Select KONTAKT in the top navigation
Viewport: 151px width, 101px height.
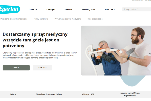point(110,10)
